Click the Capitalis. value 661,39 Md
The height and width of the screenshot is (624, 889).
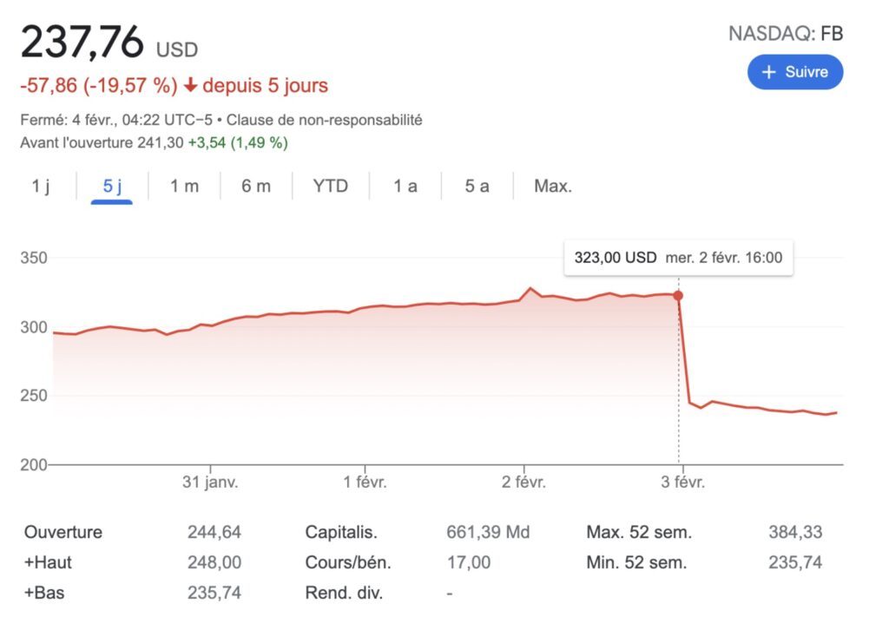488,532
